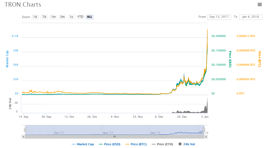Select the 3m zoom range

pyautogui.click(x=62, y=17)
